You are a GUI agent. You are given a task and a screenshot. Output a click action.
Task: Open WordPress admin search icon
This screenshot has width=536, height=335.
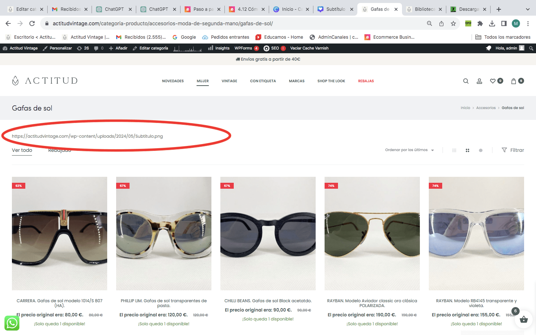coord(531,48)
